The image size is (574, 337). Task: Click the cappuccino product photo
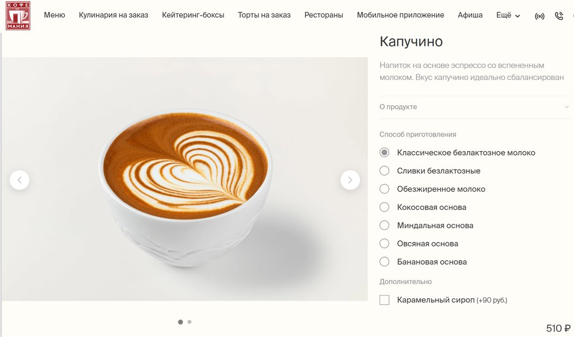tap(185, 179)
